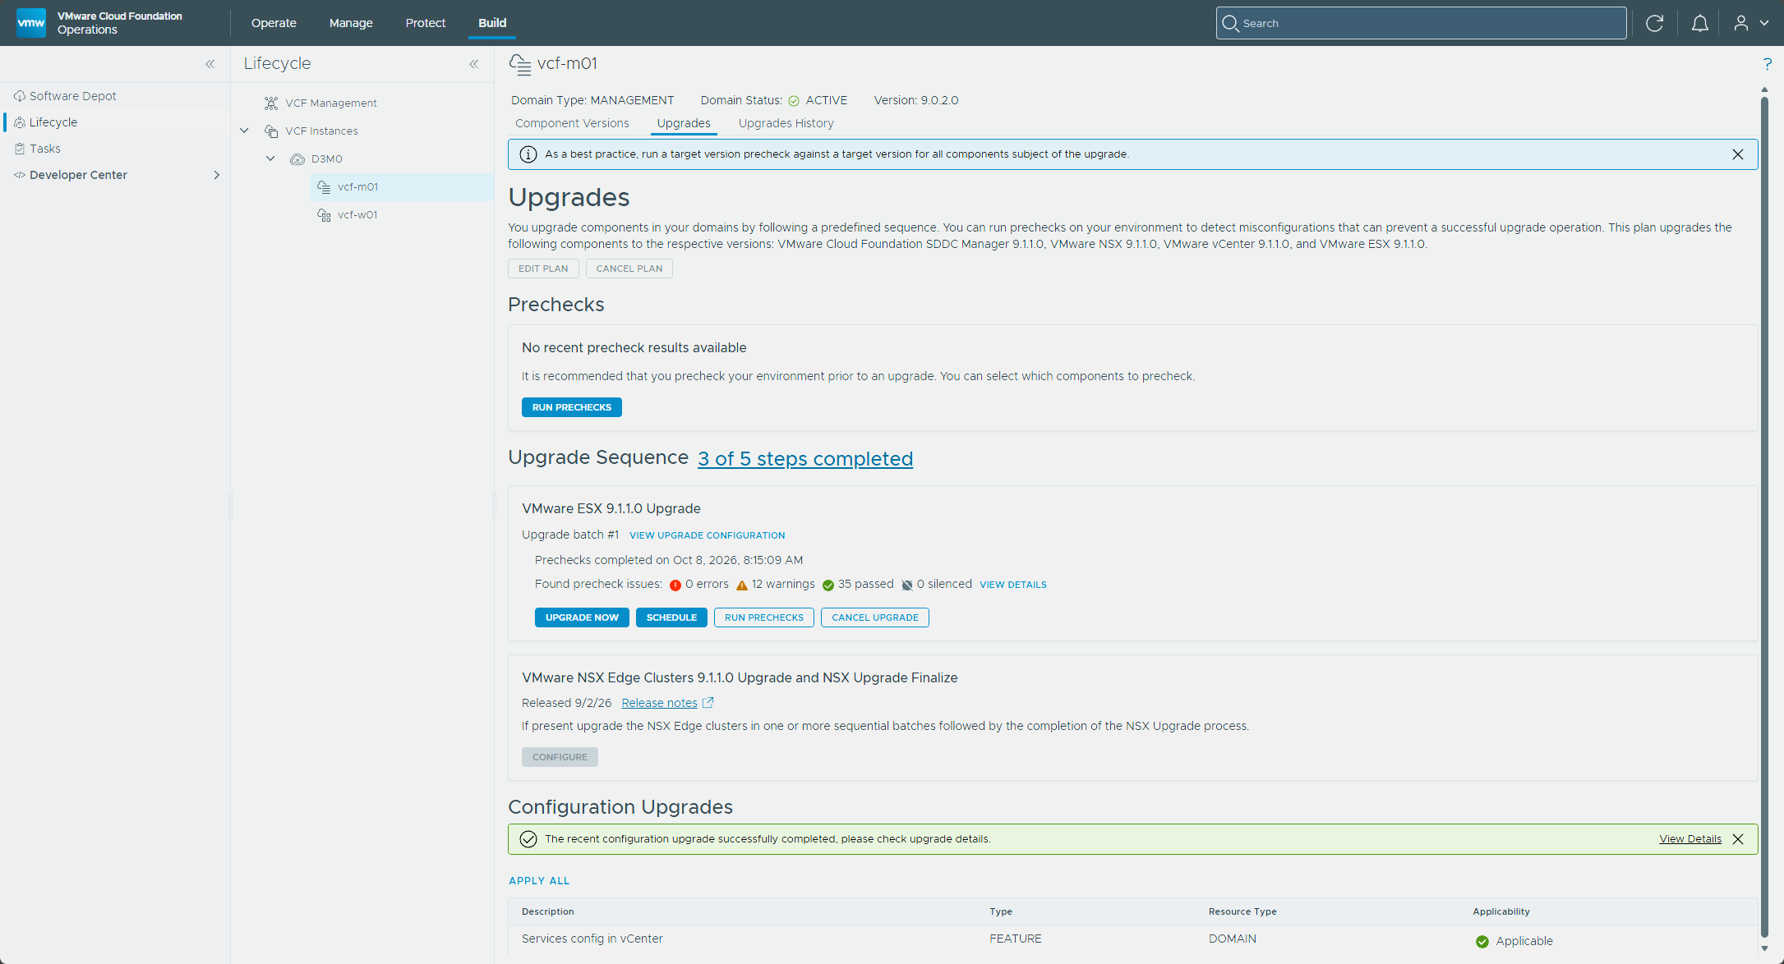Click Cancel Upgrade button
1784x964 pixels.
pos(875,617)
